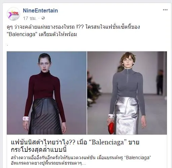Screen dimensions: 172x168
Task: Click the nine logo star in avatar
Action: click(10, 15)
